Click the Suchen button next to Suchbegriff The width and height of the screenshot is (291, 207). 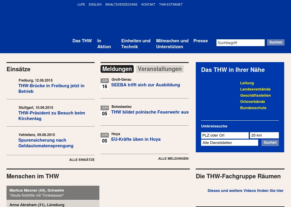point(276,43)
